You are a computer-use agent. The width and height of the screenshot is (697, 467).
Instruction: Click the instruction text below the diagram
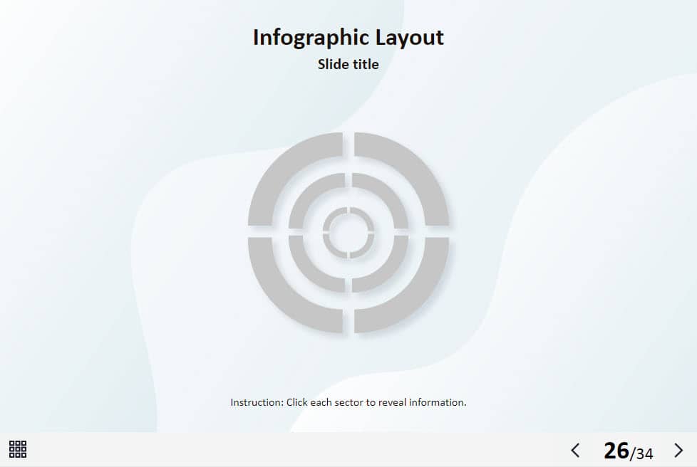point(348,402)
